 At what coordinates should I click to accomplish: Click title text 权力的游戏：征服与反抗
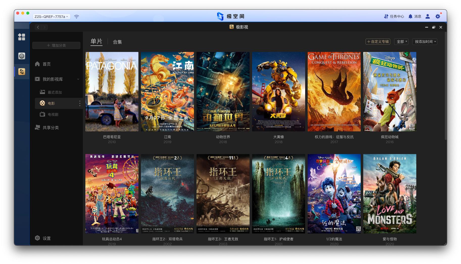pos(334,137)
